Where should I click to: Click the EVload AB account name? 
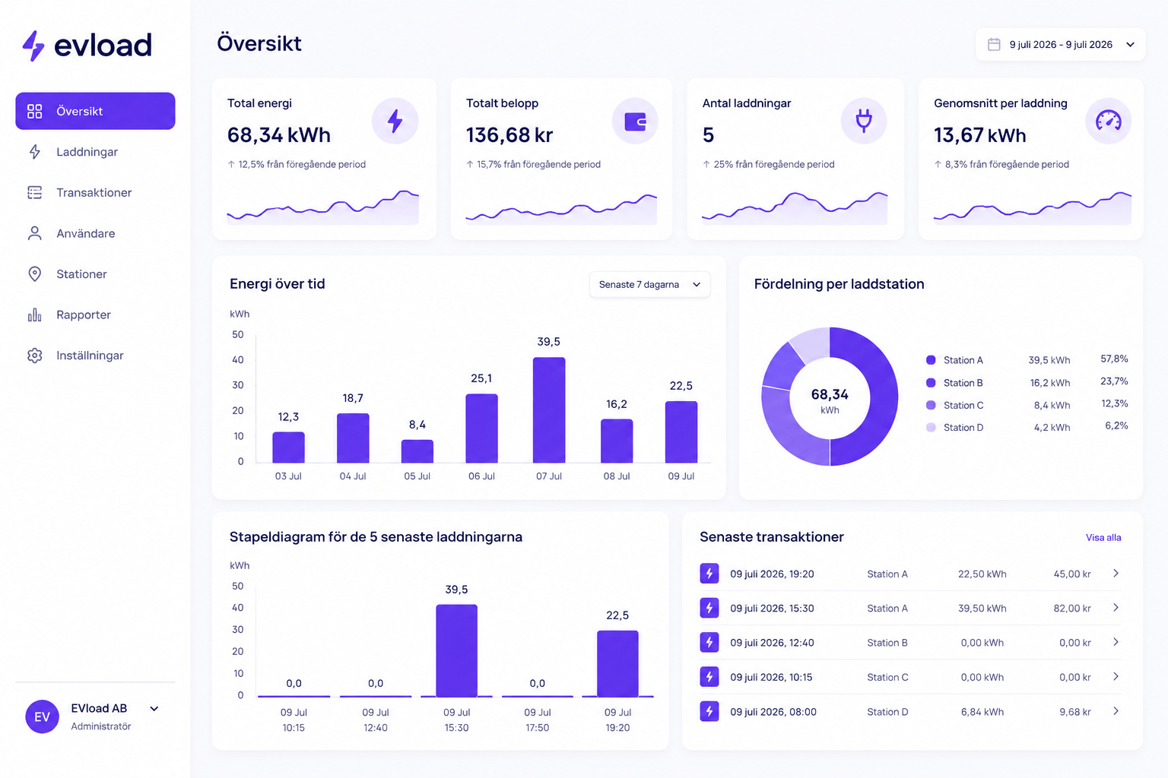[x=99, y=708]
